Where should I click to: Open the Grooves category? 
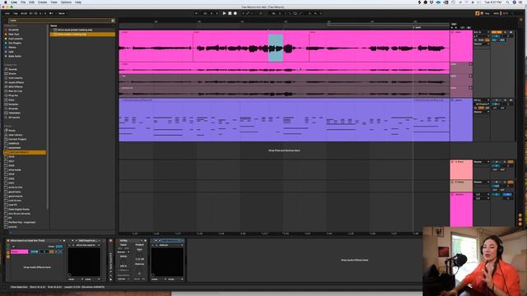pyautogui.click(x=13, y=109)
